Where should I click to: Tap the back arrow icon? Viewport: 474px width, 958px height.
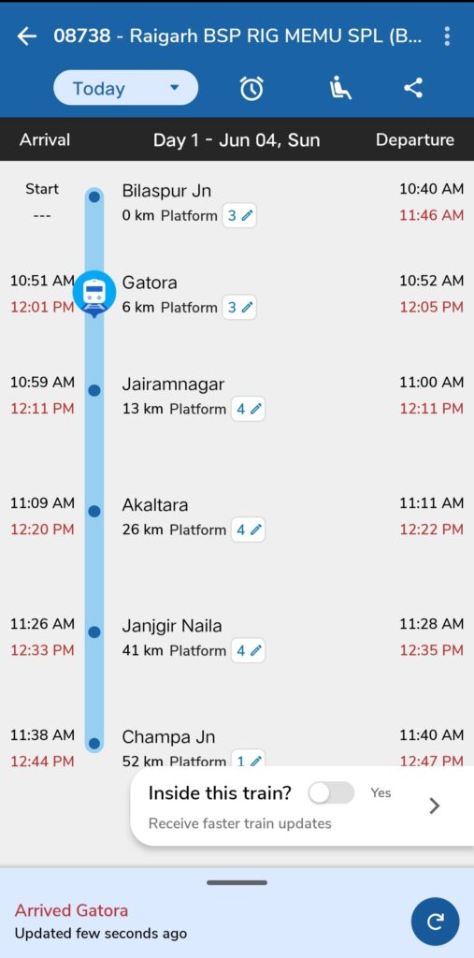(x=26, y=36)
